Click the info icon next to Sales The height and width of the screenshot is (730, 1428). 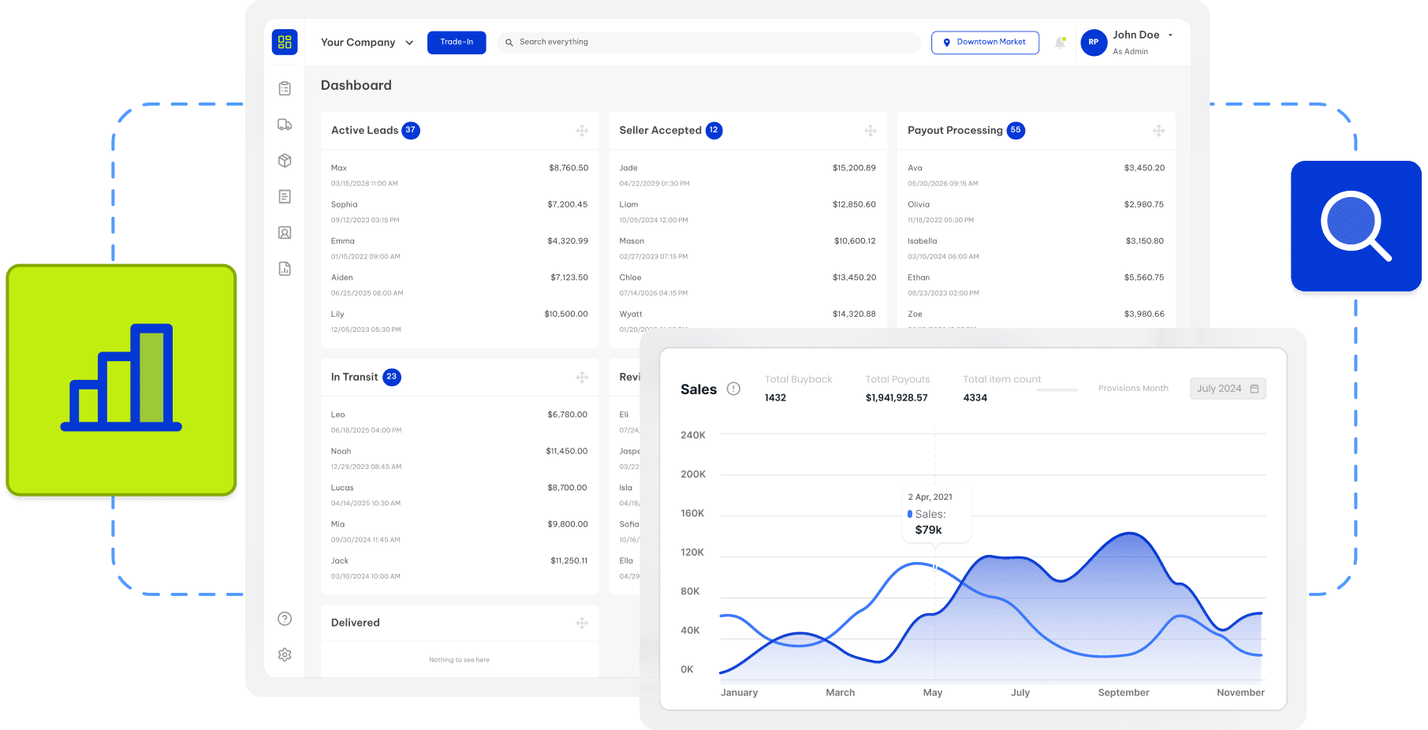coord(733,389)
